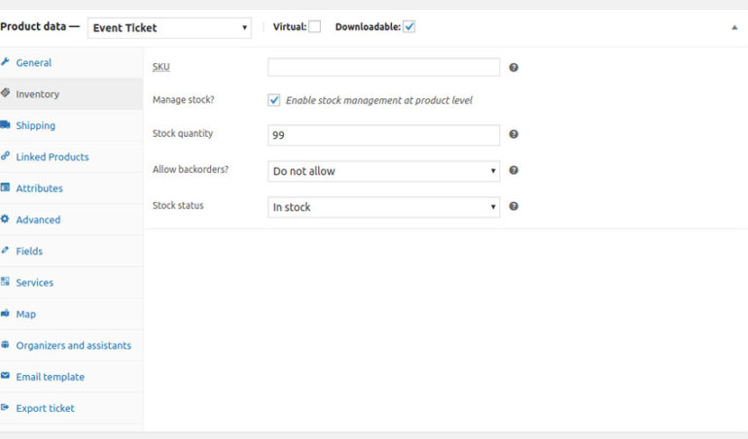Click the truck icon beside Shipping

[x=6, y=125]
